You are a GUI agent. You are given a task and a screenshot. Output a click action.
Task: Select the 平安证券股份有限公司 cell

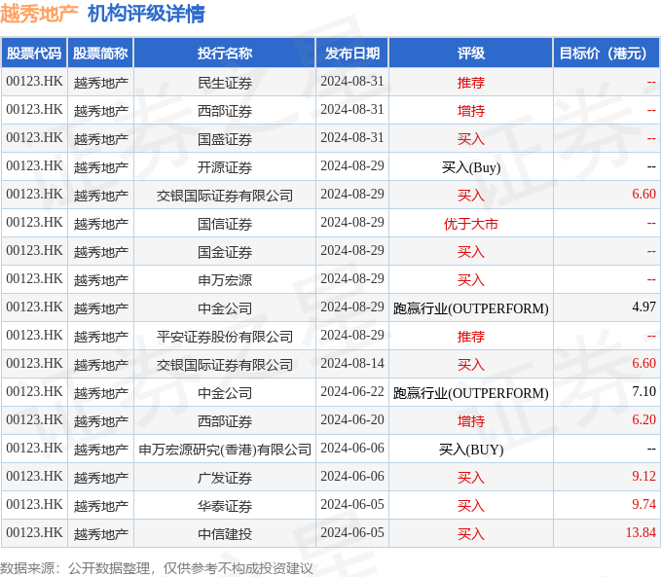point(225,337)
